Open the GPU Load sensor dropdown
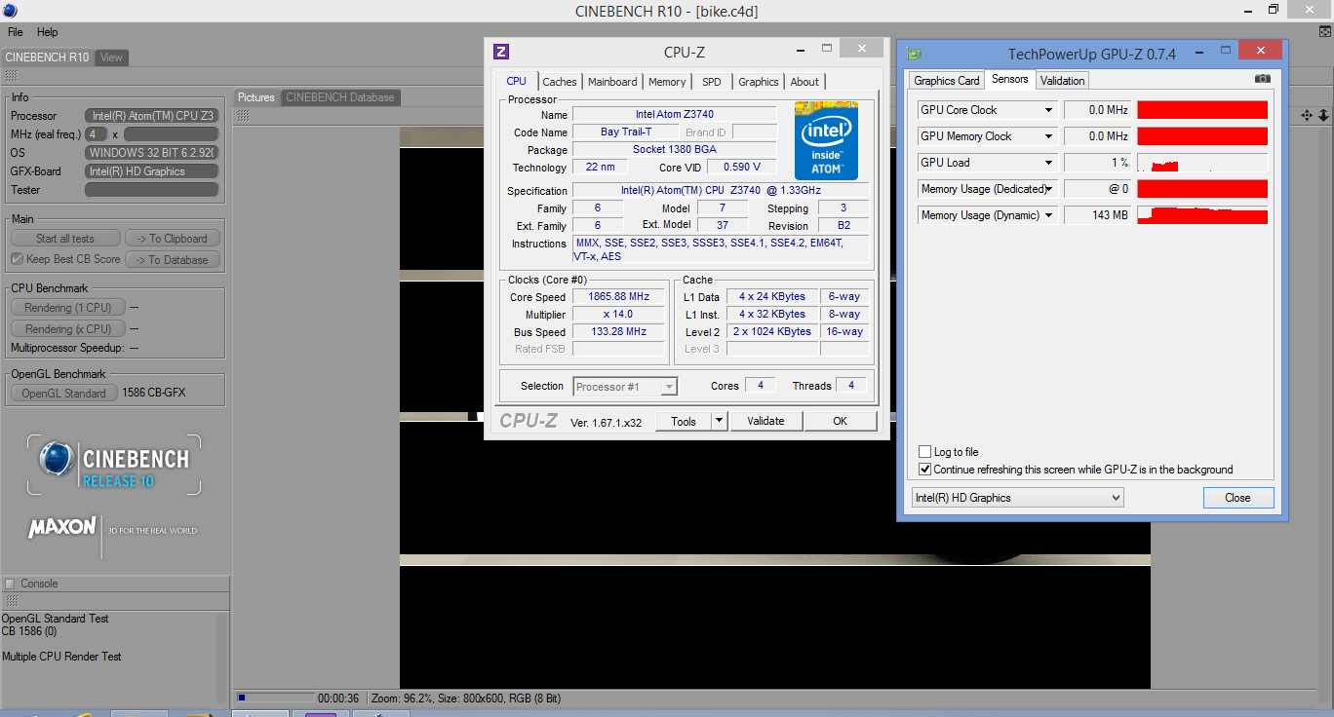Viewport: 1334px width, 717px height. [x=1049, y=163]
